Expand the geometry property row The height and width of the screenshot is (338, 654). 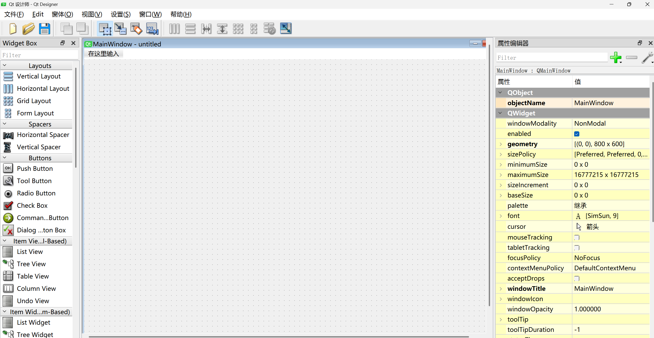501,144
